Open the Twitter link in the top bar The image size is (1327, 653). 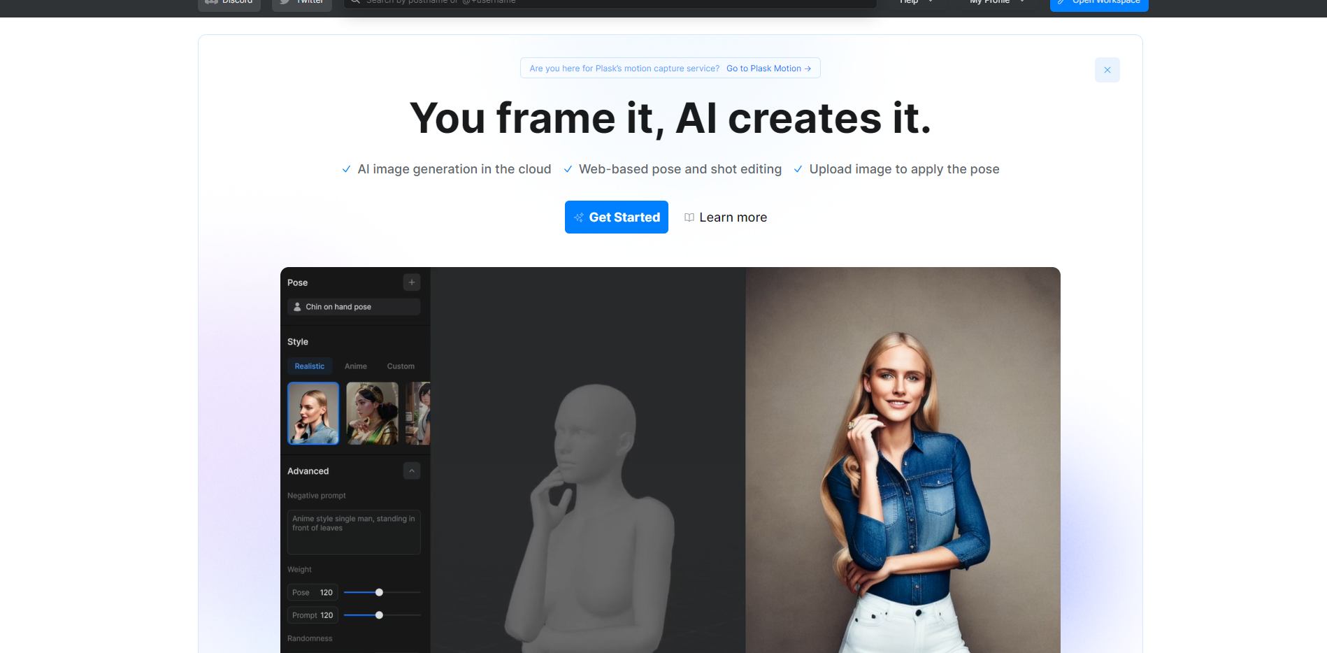tap(302, 3)
